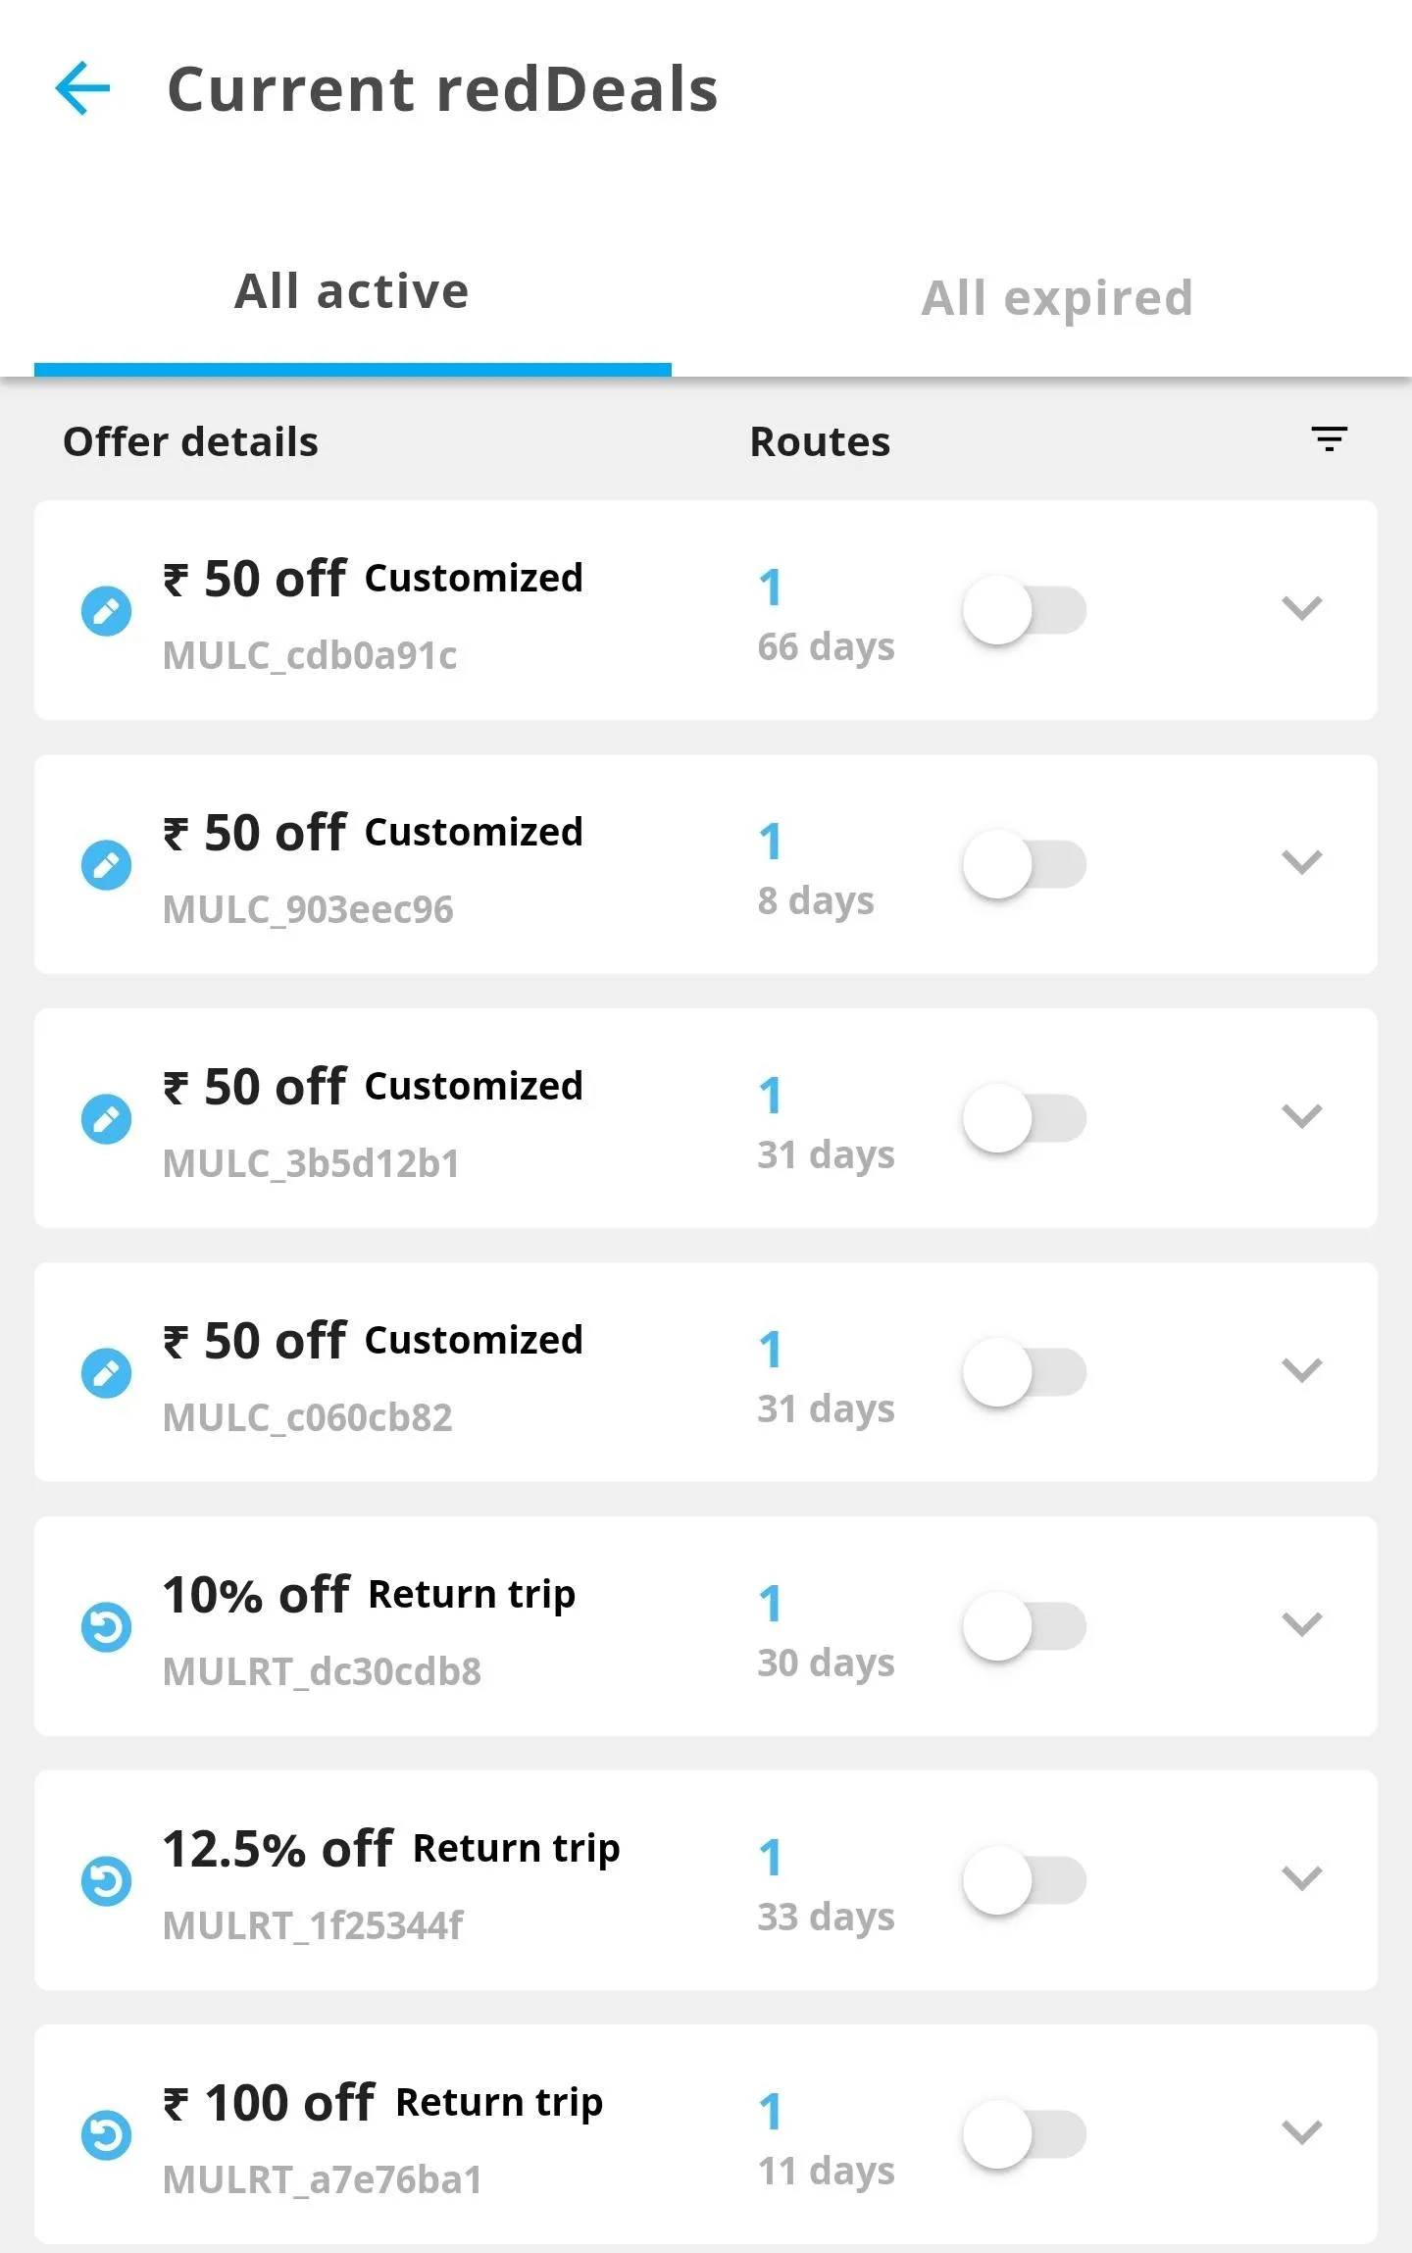This screenshot has height=2253, width=1412.
Task: Tap edit pencil icon on MULC_3b5d12b1
Action: pos(106,1119)
